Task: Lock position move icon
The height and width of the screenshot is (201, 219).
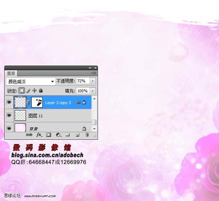Action: pyautogui.click(x=35, y=91)
